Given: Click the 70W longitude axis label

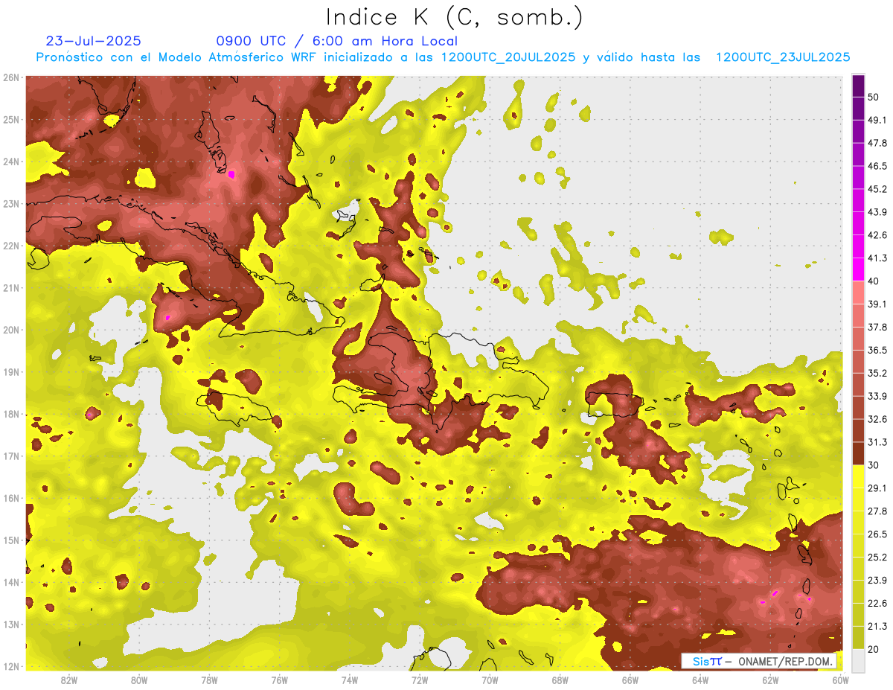Looking at the screenshot, I should pyautogui.click(x=490, y=680).
